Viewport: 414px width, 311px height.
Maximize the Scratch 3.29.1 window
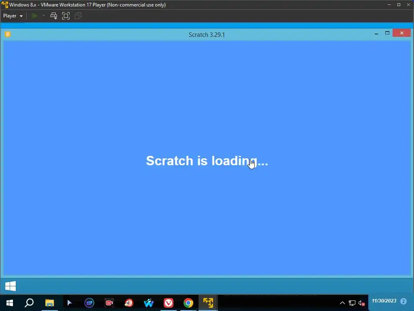coord(387,33)
